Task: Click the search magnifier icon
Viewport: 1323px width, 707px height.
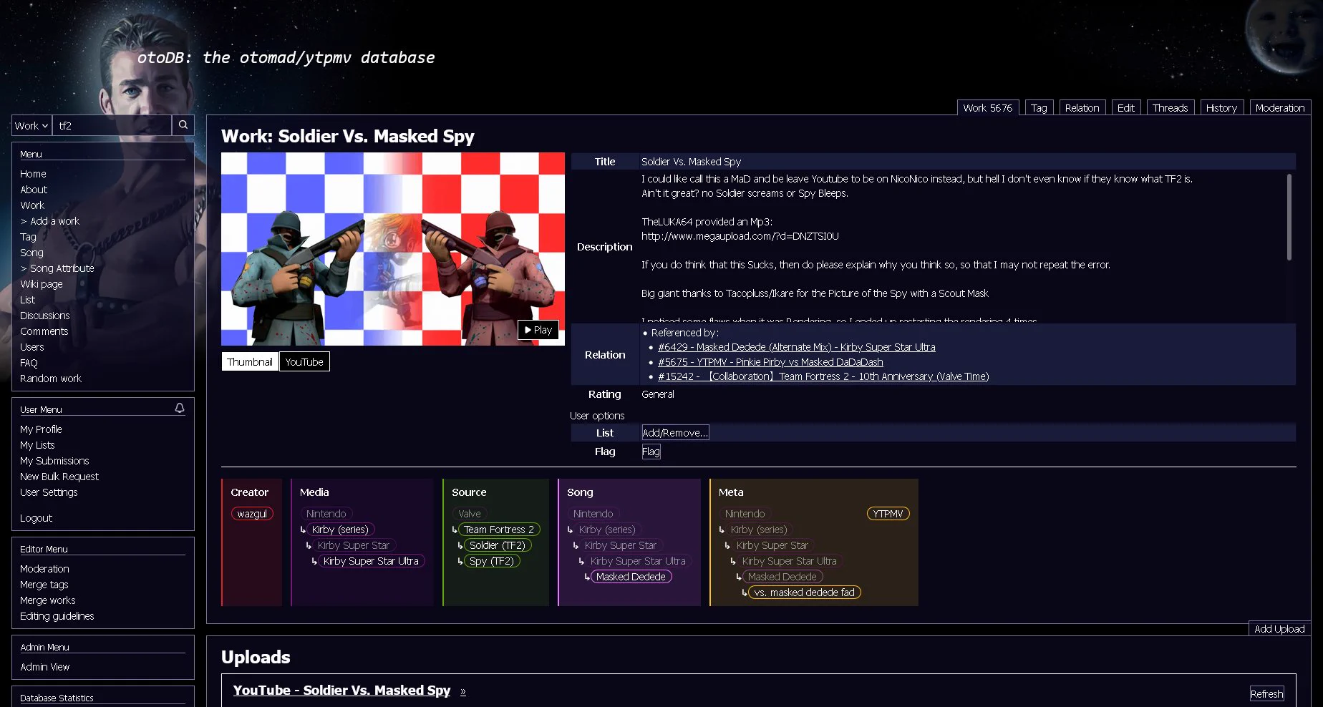Action: coord(183,125)
